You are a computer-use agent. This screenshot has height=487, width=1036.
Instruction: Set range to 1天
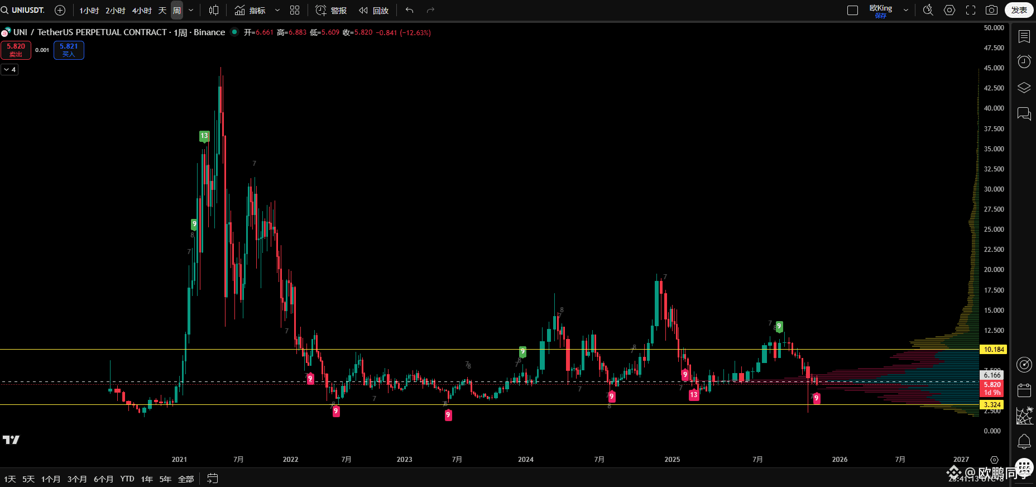point(10,479)
